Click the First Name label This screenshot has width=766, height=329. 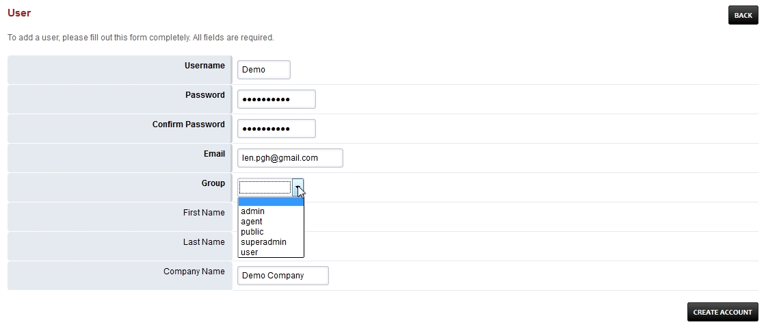tap(204, 213)
